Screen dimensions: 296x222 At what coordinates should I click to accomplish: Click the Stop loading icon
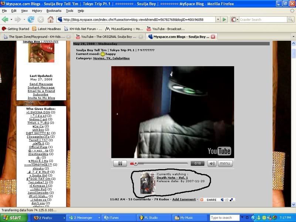point(40,20)
